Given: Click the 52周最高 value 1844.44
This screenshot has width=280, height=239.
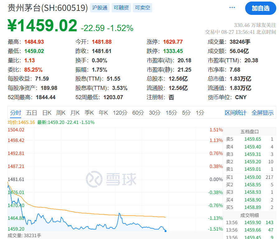Looking at the screenshot, I should tap(46, 97).
